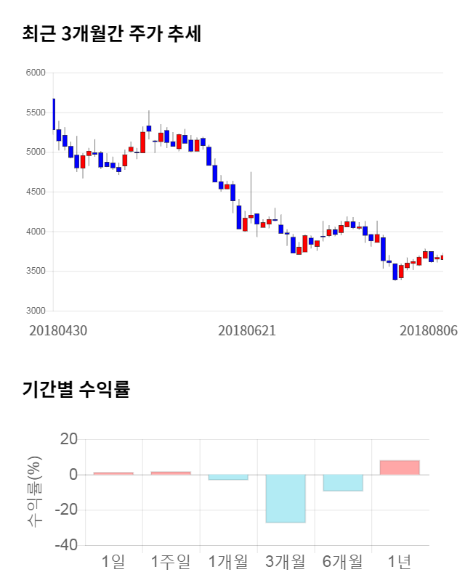Select the 3개월 negative return bar
The width and height of the screenshot is (465, 588).
tap(286, 498)
